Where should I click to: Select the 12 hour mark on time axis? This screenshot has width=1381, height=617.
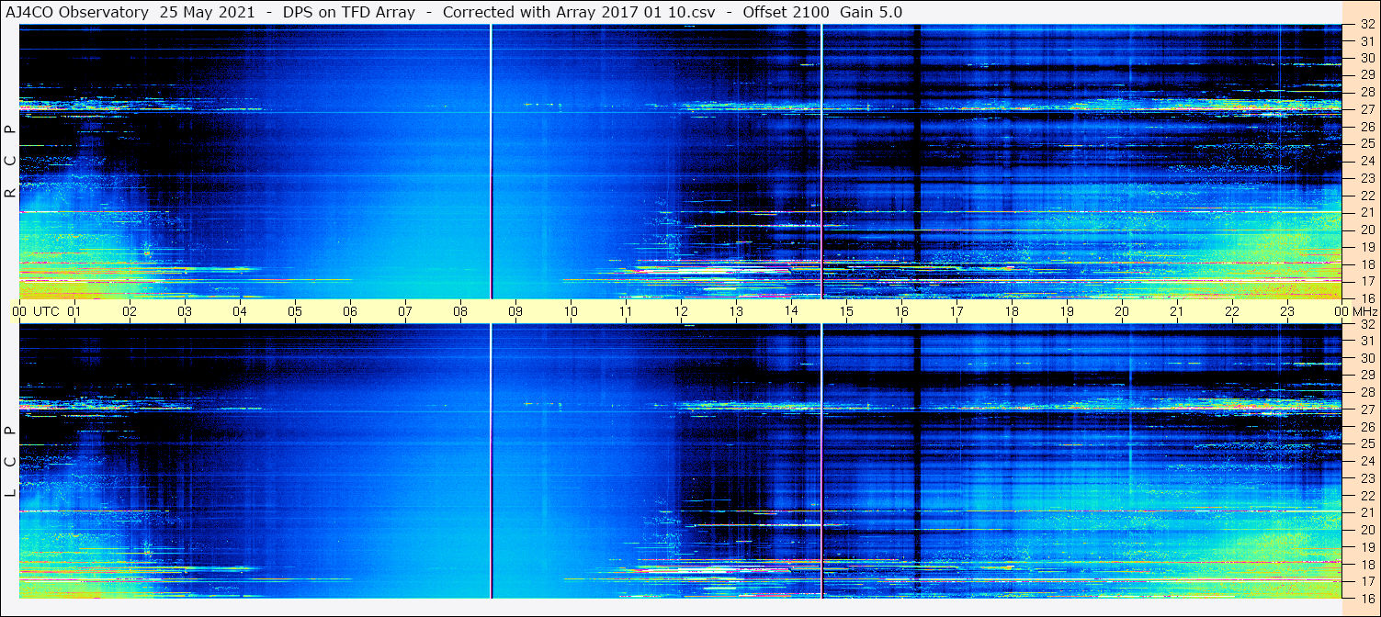(x=681, y=311)
